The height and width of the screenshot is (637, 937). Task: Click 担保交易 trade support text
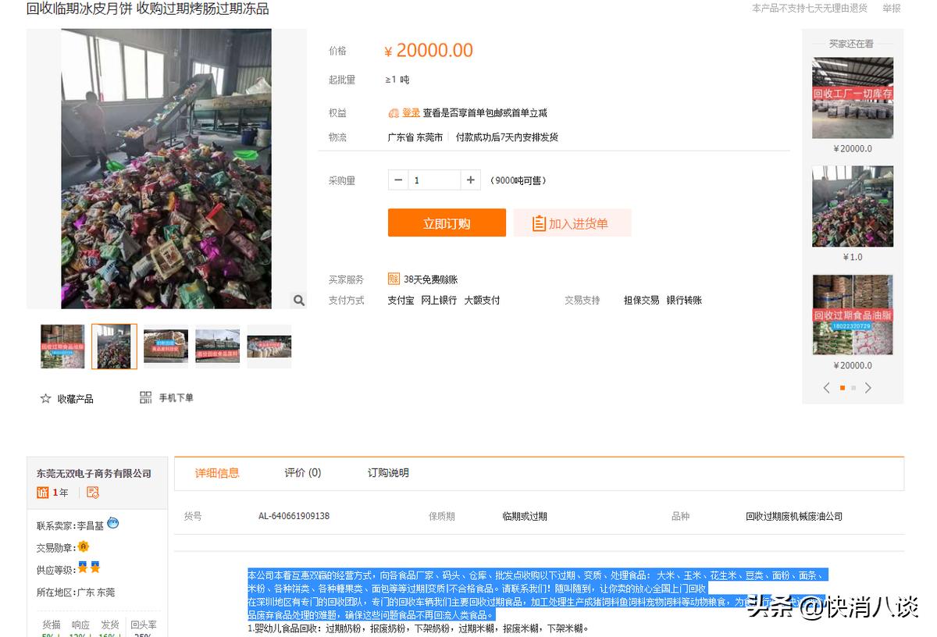coord(641,301)
